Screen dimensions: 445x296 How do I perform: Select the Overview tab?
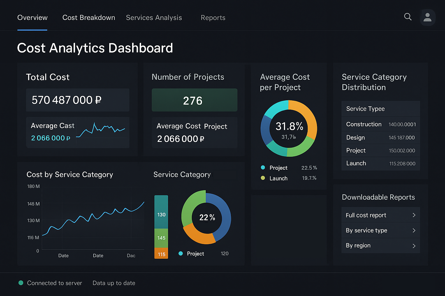click(x=32, y=18)
